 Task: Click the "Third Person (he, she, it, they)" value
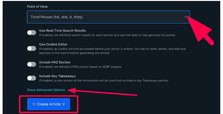coord(57,17)
